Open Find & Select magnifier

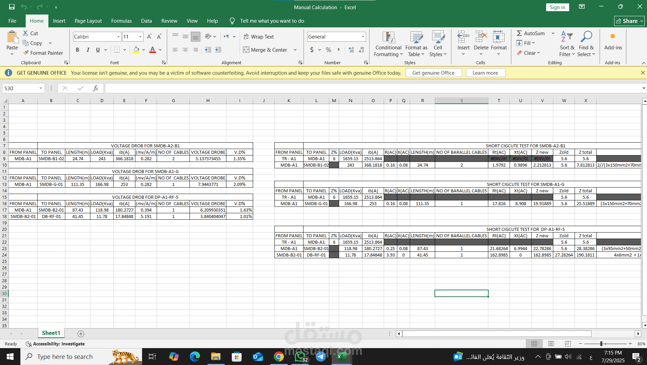(586, 37)
